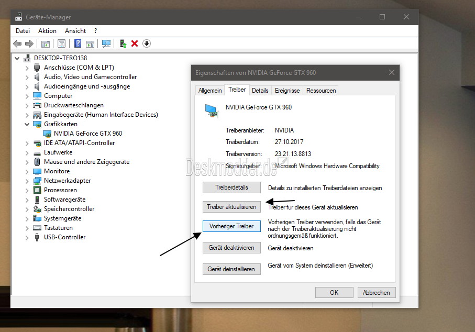
Task: Click the Prozessoren chip icon
Action: click(37, 190)
